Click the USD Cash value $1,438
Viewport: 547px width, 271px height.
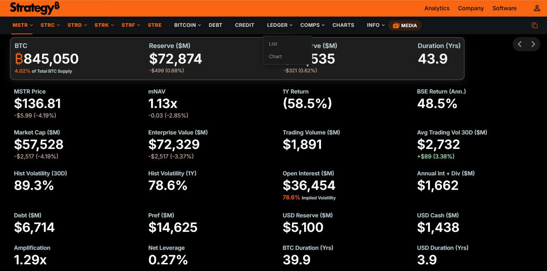pos(438,227)
